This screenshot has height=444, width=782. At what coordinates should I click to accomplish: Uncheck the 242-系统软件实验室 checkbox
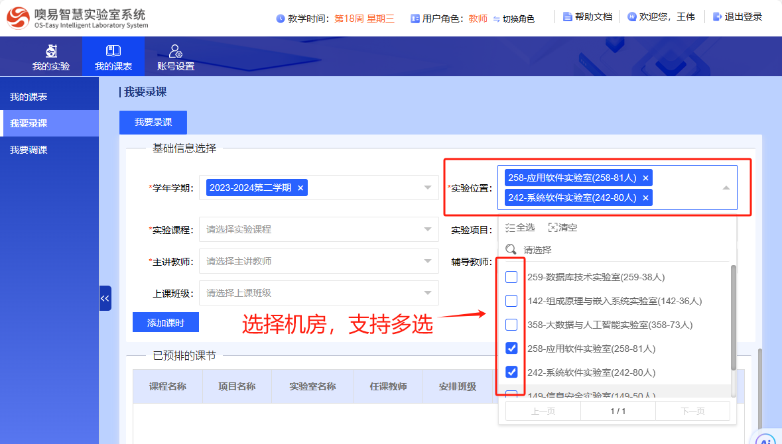(511, 372)
